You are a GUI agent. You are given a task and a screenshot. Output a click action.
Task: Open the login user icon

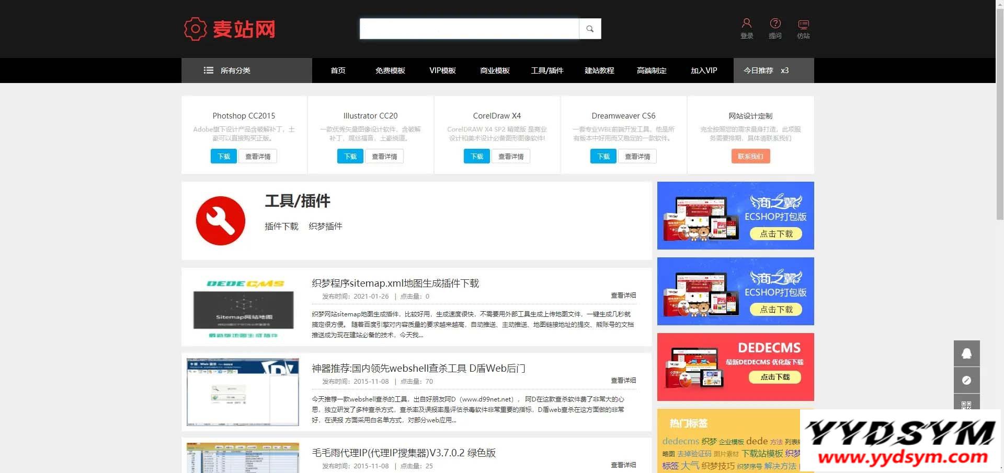(x=746, y=23)
